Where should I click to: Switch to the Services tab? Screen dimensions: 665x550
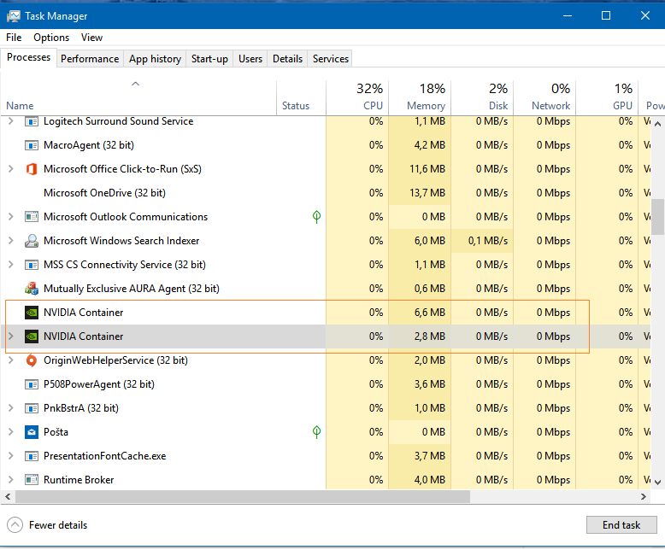pos(331,59)
